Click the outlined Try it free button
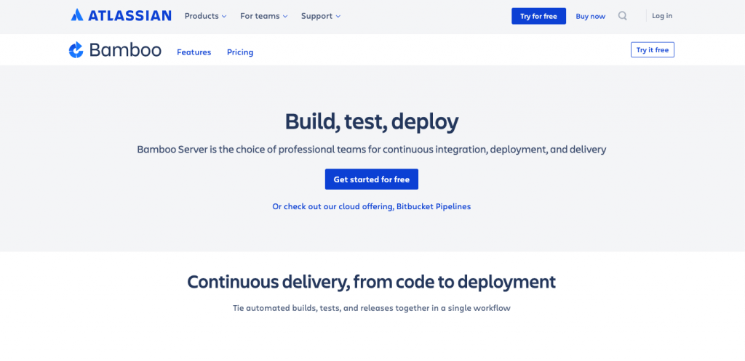This screenshot has height=361, width=745. [653, 50]
